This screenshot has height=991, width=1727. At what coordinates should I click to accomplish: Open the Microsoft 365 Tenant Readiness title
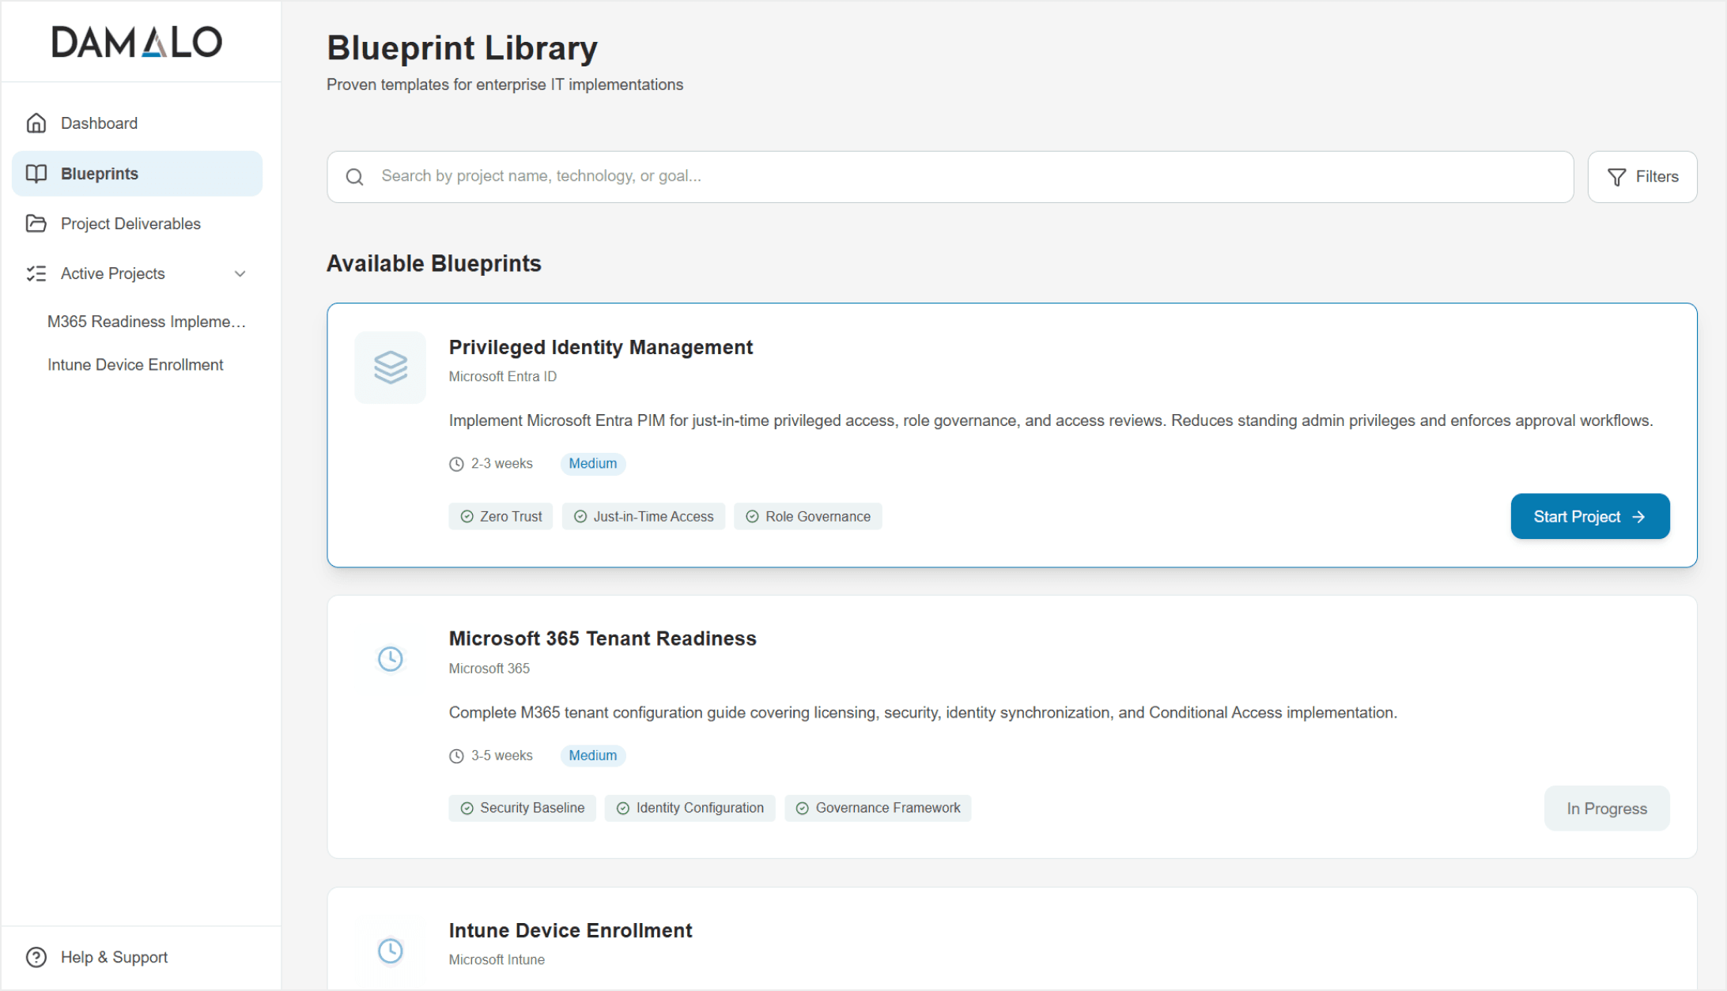click(x=603, y=639)
